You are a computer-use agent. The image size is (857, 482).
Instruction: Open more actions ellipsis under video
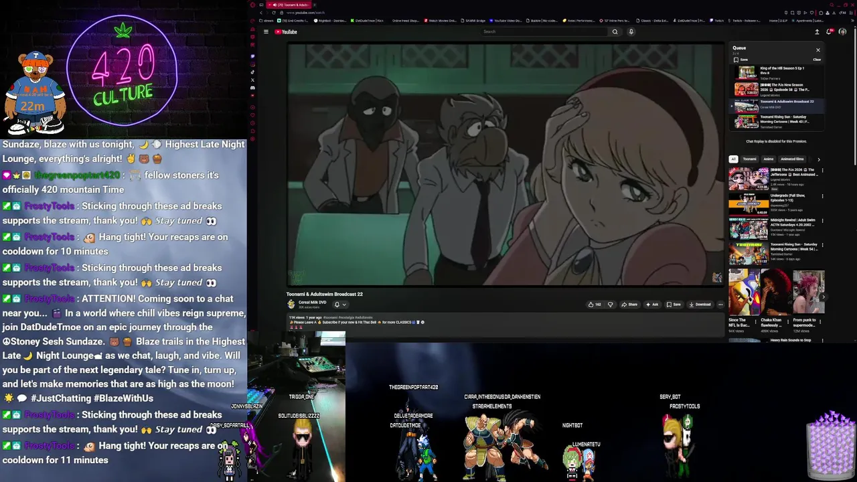(x=720, y=305)
